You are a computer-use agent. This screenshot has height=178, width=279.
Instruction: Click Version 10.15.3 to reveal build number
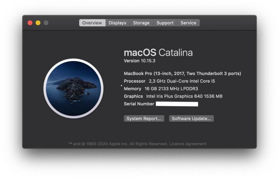coord(139,61)
